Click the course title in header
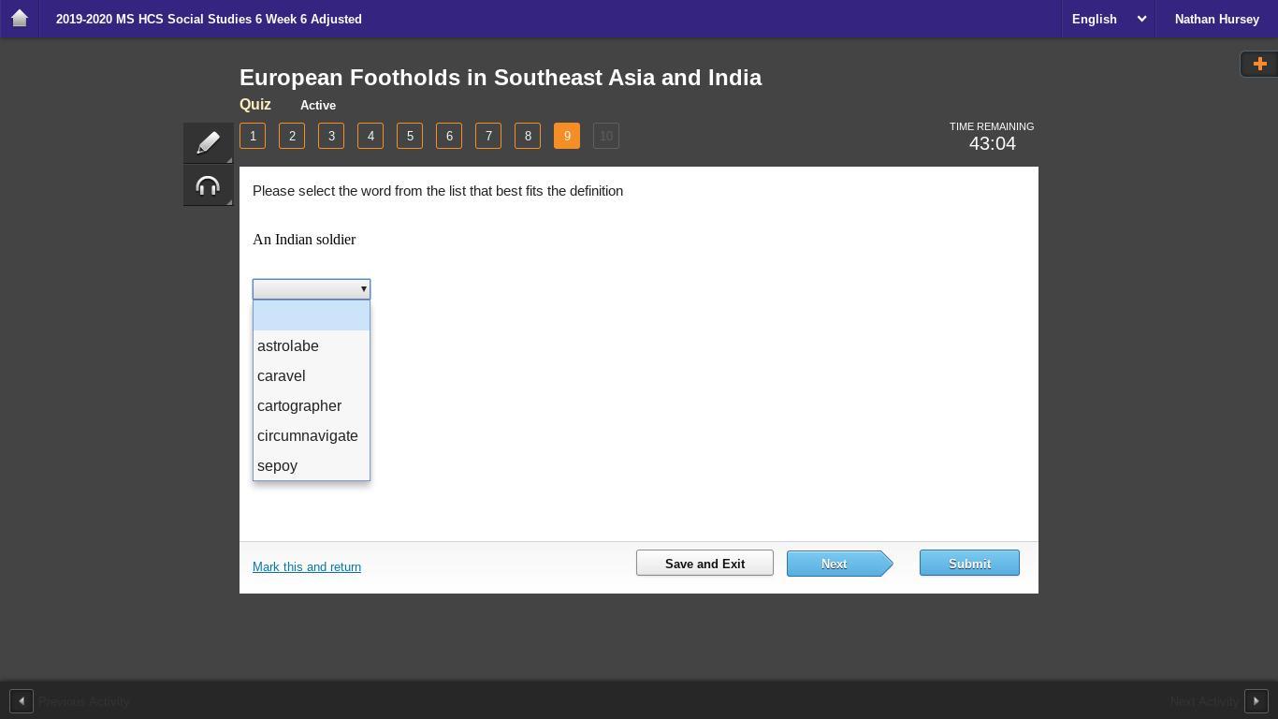The width and height of the screenshot is (1278, 719). coord(209,19)
